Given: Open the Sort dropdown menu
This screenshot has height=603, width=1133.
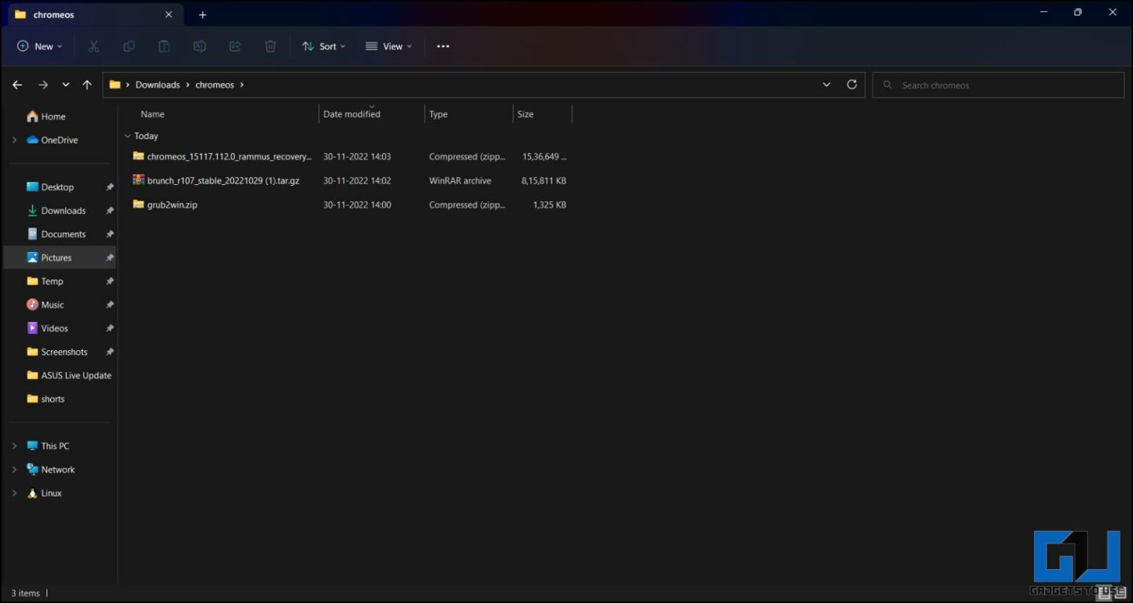Looking at the screenshot, I should coord(323,46).
